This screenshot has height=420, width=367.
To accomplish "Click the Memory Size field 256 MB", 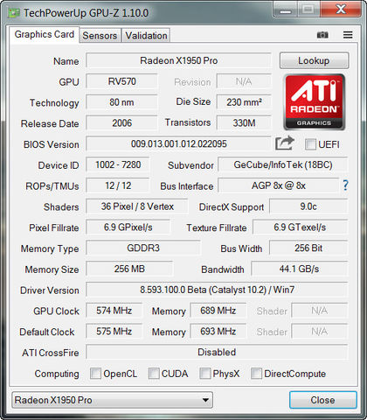I will (x=129, y=269).
